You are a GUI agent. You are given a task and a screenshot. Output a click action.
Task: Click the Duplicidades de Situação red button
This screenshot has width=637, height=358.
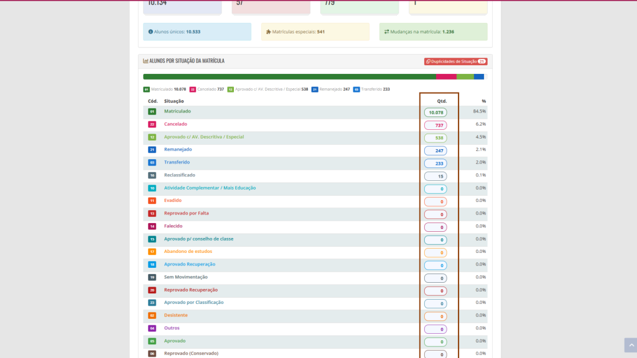click(455, 62)
